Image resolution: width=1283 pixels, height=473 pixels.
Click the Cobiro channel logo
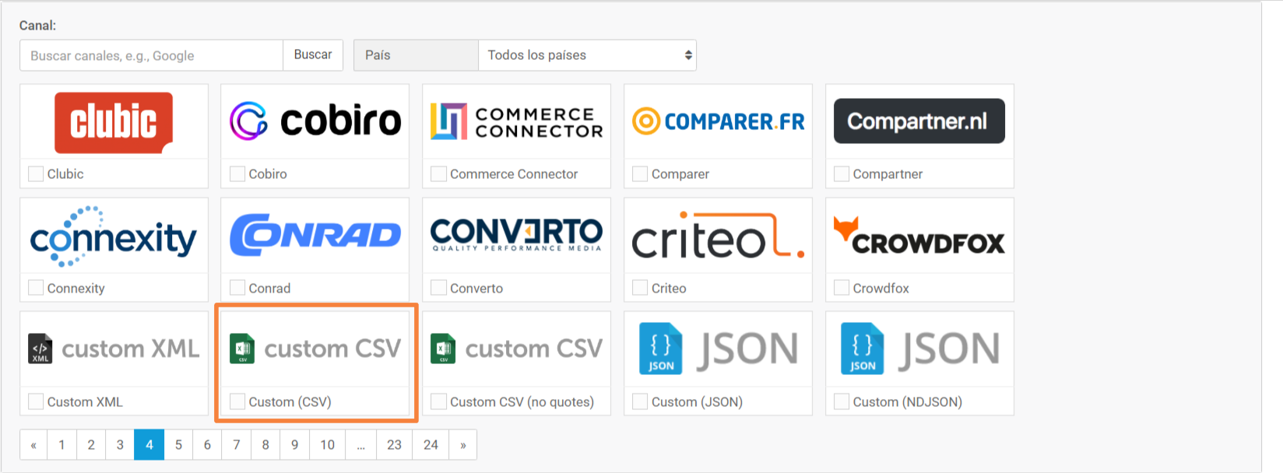315,121
